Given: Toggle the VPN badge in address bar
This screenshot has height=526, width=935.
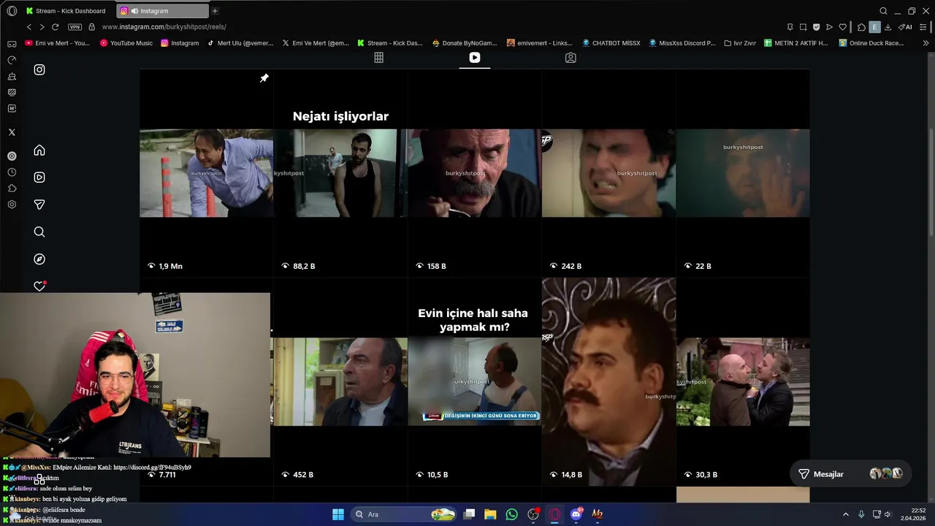Looking at the screenshot, I should (x=75, y=27).
